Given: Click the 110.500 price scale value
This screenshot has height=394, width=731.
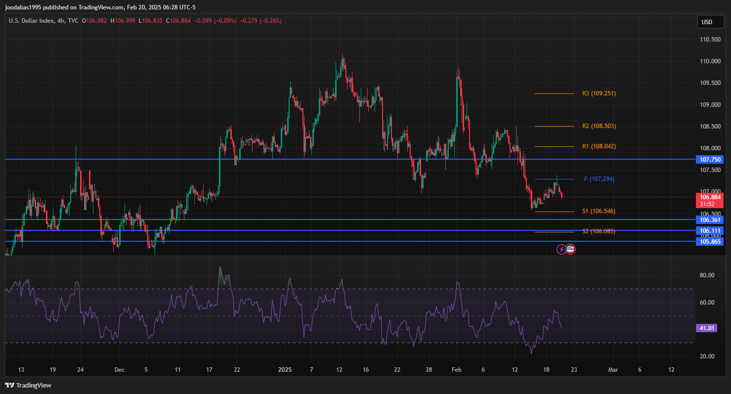Looking at the screenshot, I should point(709,40).
